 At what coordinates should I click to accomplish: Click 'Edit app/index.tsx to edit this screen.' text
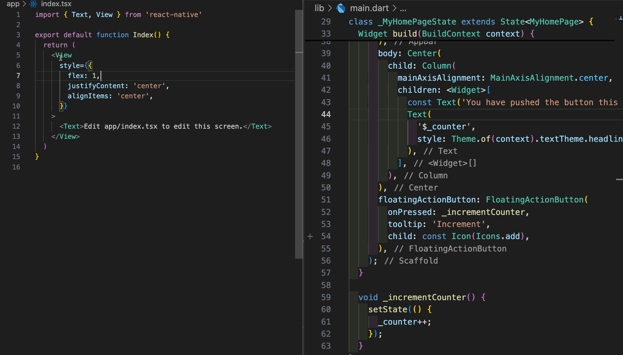pos(163,126)
